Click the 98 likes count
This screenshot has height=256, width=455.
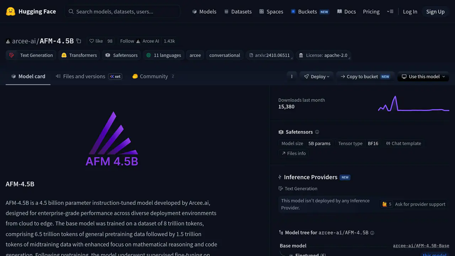(110, 41)
